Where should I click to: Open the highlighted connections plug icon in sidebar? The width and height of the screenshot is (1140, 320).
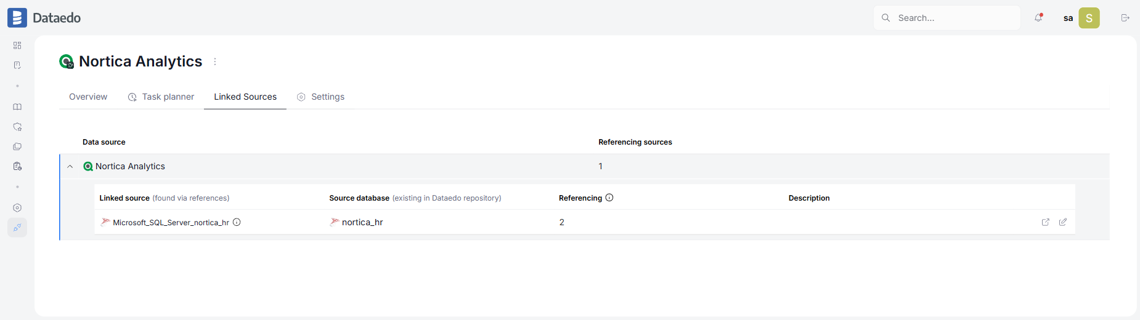[x=17, y=228]
